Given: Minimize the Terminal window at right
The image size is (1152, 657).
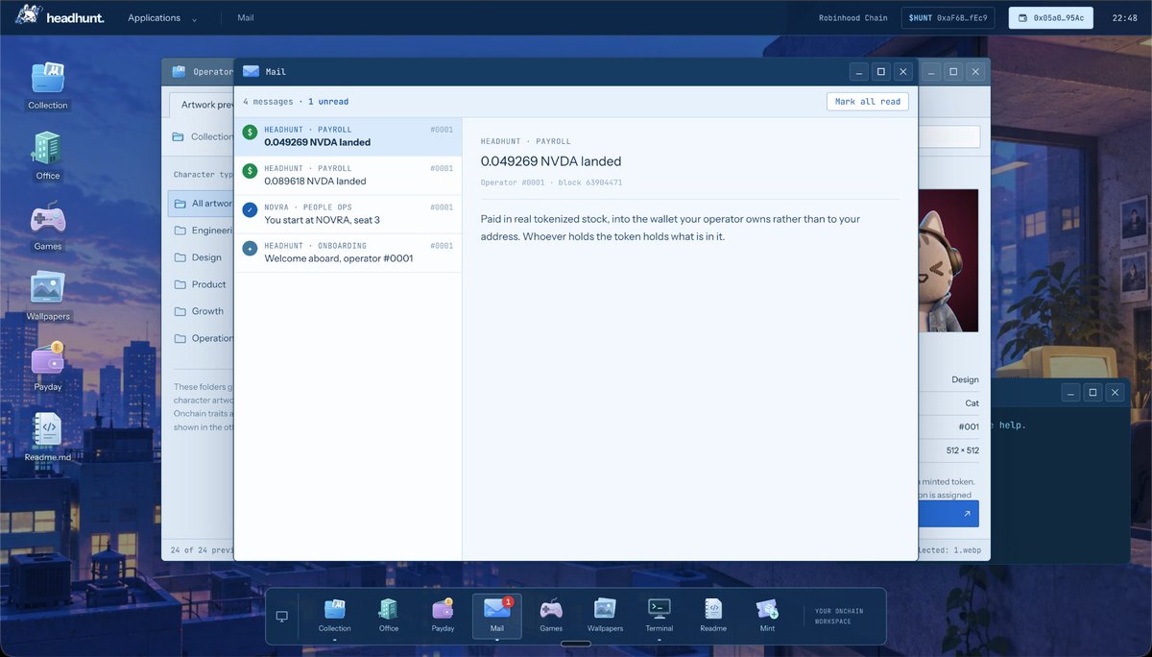Looking at the screenshot, I should pos(1071,392).
